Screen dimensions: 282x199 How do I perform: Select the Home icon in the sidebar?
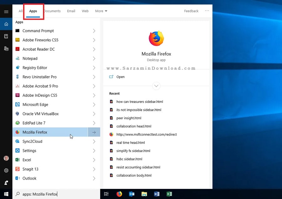click(6, 24)
